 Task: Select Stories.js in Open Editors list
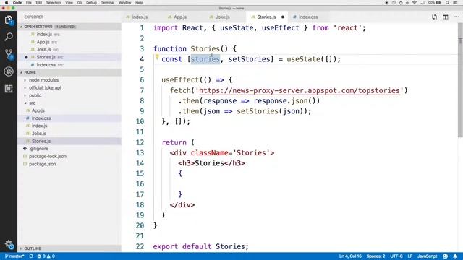tap(69, 57)
